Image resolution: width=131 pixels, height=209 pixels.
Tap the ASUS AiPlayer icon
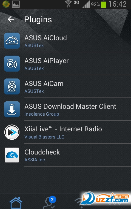12,64
